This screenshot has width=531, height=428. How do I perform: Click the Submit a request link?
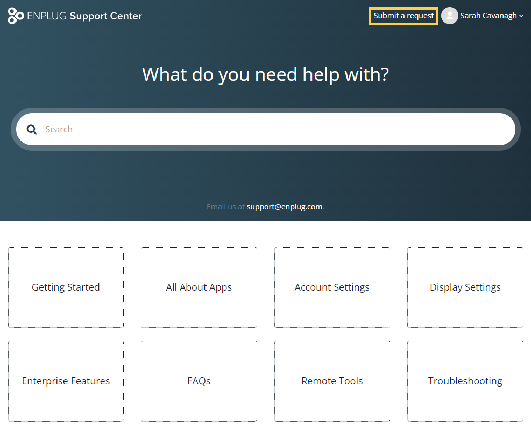(x=403, y=16)
